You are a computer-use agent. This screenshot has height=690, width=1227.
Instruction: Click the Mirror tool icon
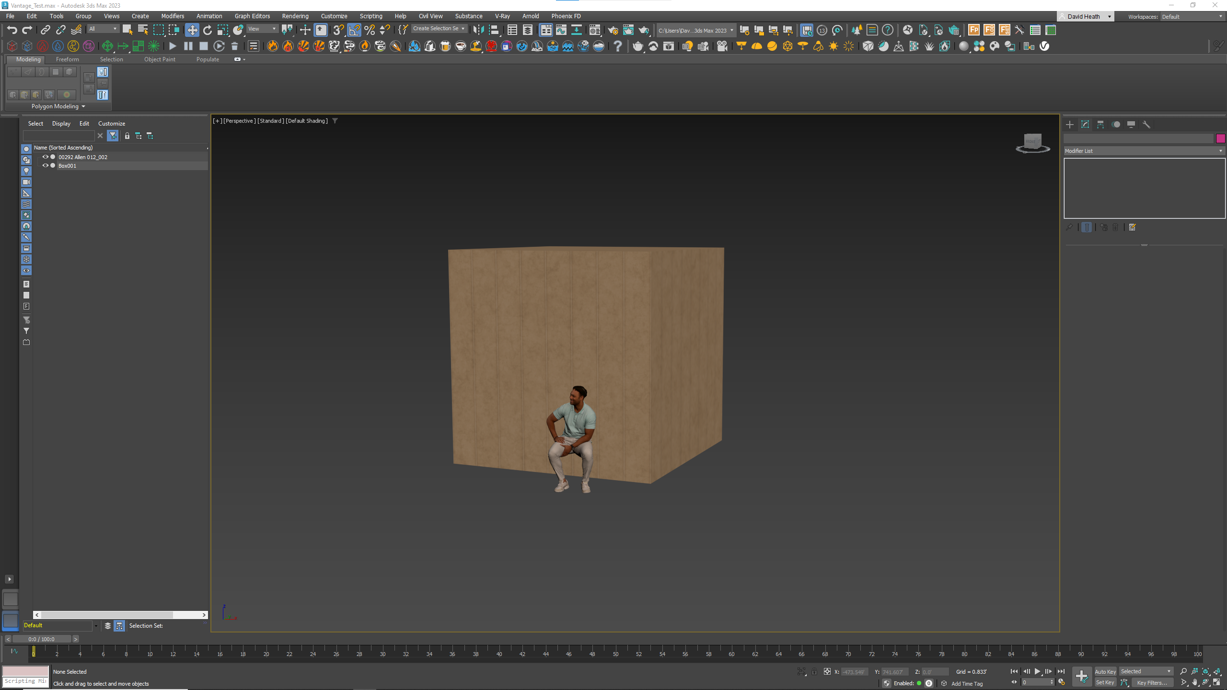pyautogui.click(x=478, y=30)
